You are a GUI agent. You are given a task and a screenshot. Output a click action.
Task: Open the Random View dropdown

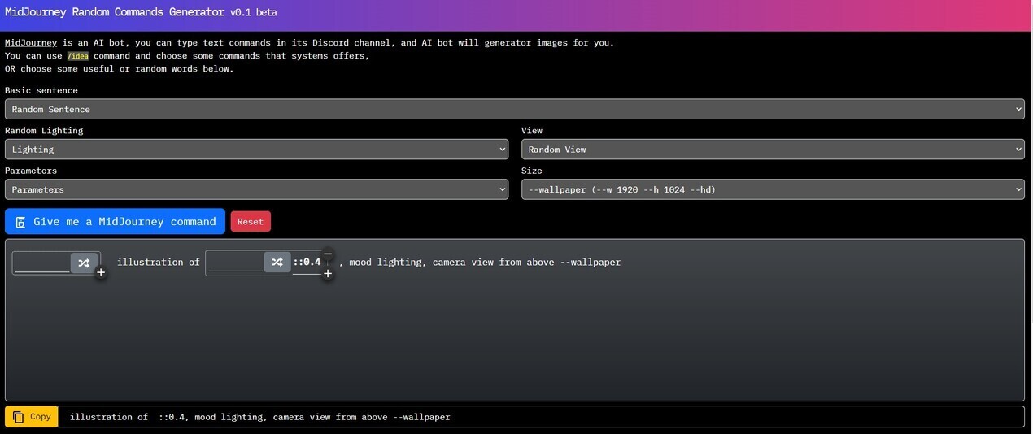[773, 150]
